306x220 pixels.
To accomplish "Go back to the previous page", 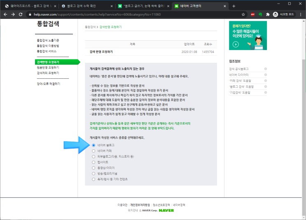I will 5,14.
